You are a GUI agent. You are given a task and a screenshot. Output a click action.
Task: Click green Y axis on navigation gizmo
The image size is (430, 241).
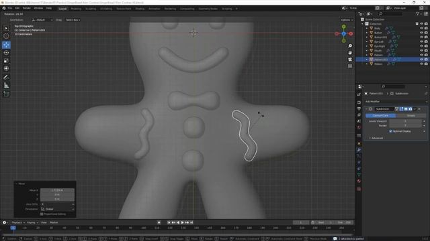click(343, 27)
